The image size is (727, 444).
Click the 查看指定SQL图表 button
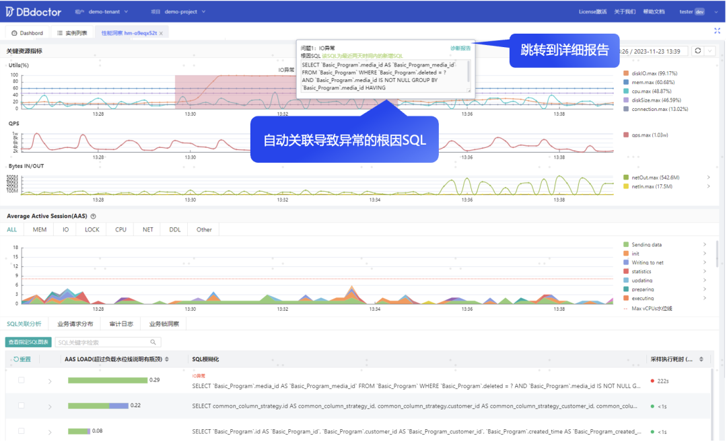click(x=28, y=342)
